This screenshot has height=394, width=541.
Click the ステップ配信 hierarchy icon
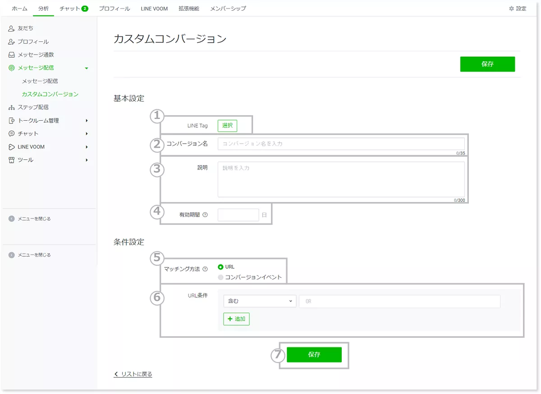pos(12,108)
